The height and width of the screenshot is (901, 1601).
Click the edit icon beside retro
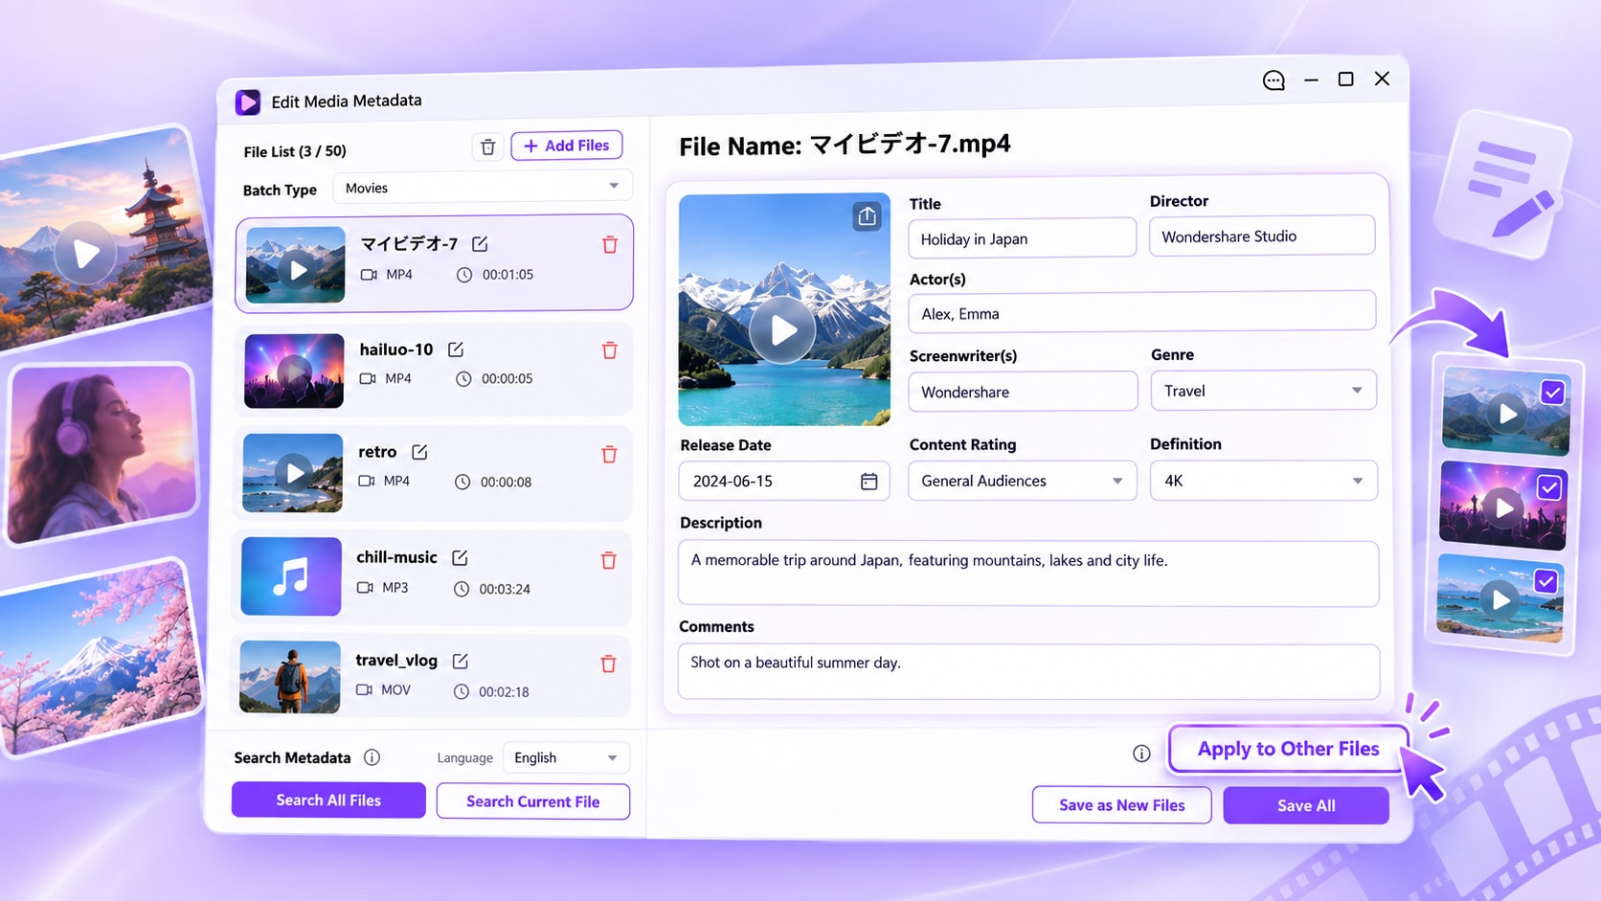click(x=419, y=452)
